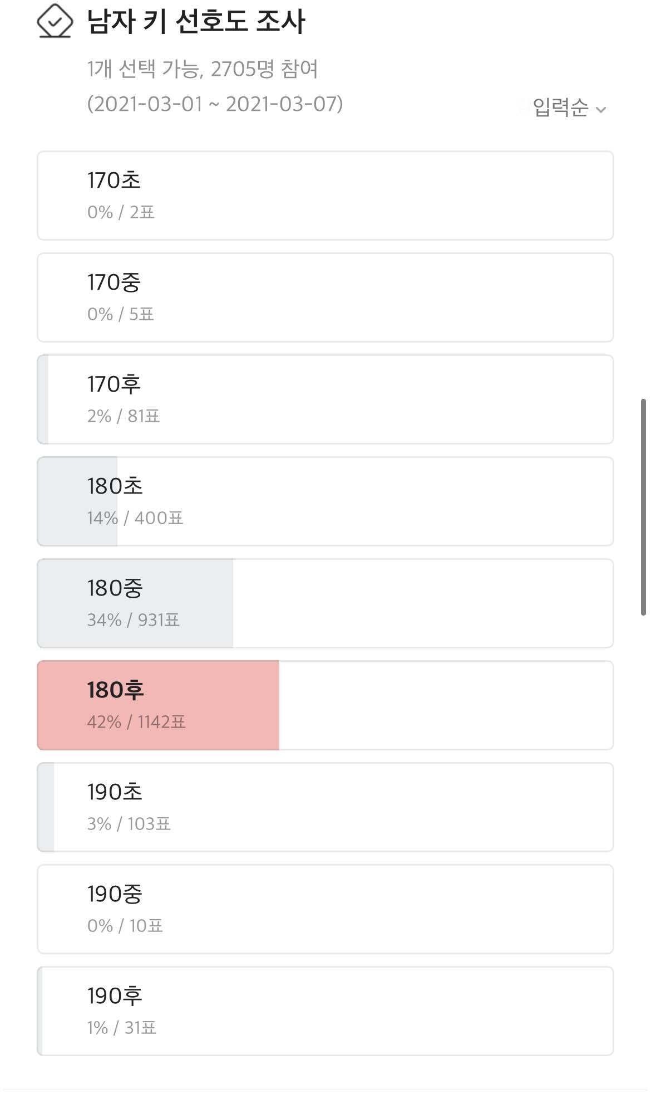Click the poll checkmark icon beside the title
651x1108 pixels.
(55, 22)
